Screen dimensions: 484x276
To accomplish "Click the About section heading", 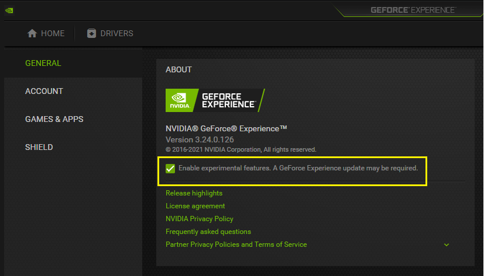I will (x=179, y=69).
